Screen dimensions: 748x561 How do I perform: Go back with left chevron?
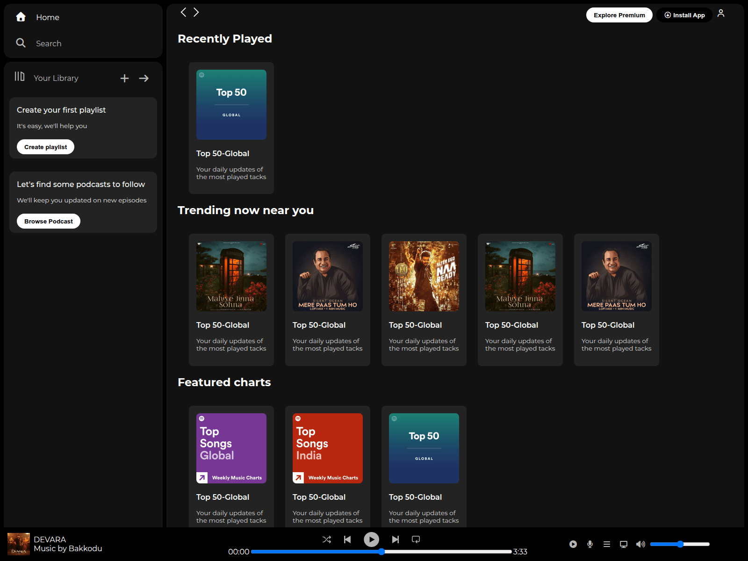[x=183, y=12]
